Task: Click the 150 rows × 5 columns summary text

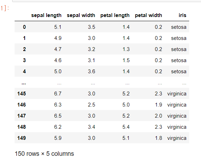Action: 45,154
